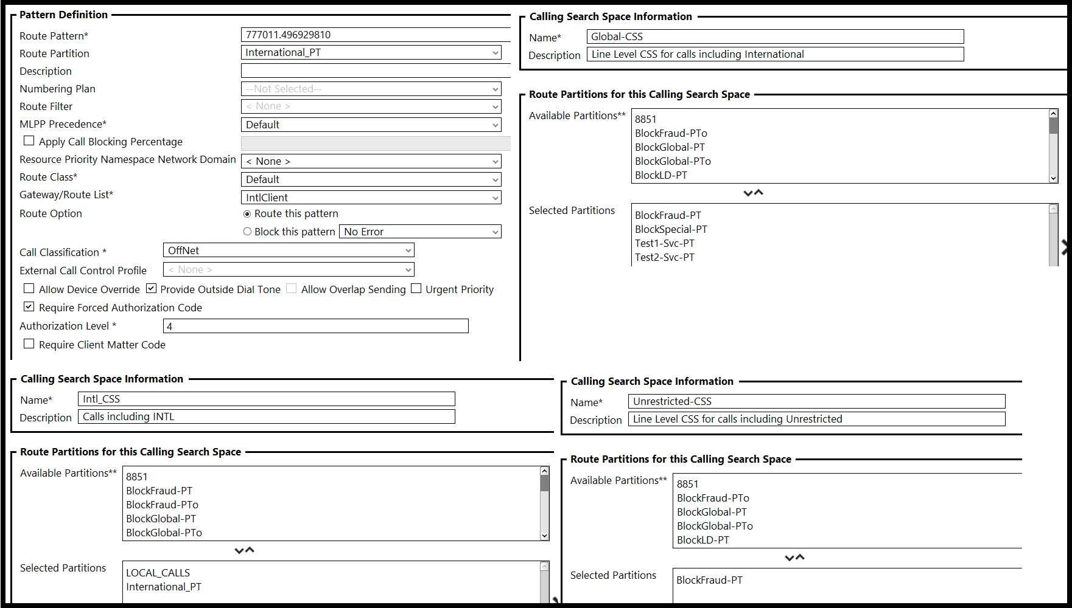This screenshot has width=1072, height=608.
Task: Move partition up arrow in Global-CSS panel
Action: tap(758, 193)
